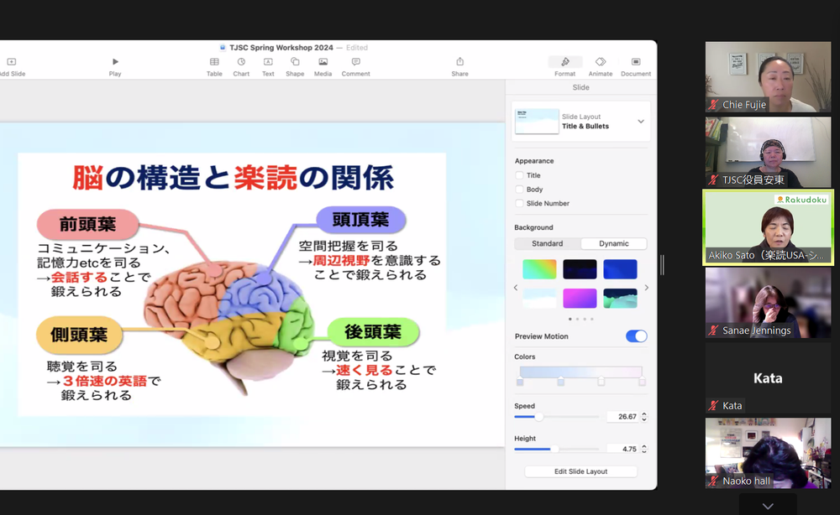
Task: Select the TJSC役員安東 video tile
Action: 768,152
